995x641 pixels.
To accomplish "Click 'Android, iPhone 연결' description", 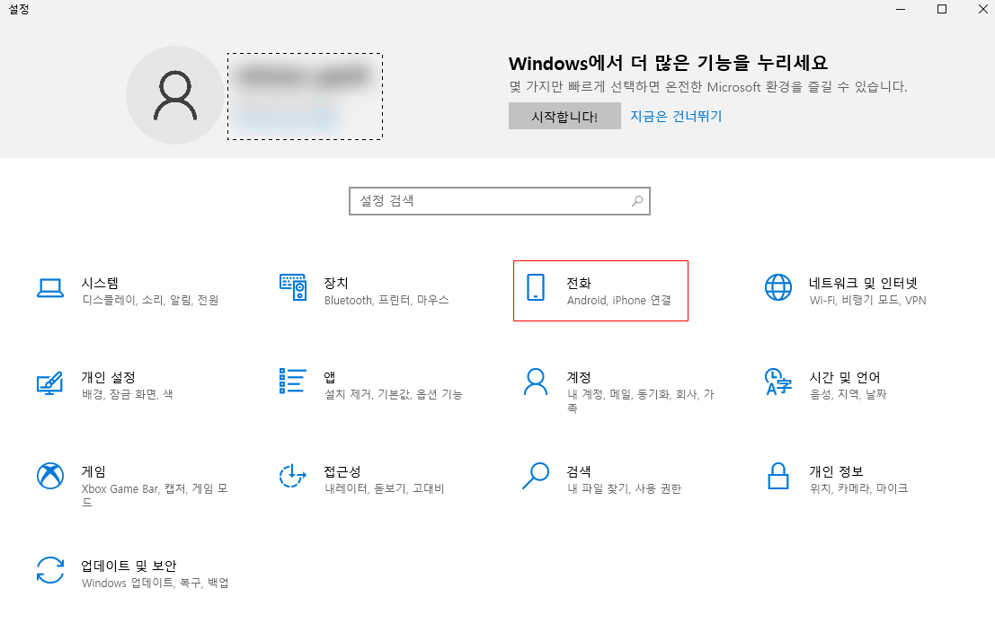I will click(618, 300).
